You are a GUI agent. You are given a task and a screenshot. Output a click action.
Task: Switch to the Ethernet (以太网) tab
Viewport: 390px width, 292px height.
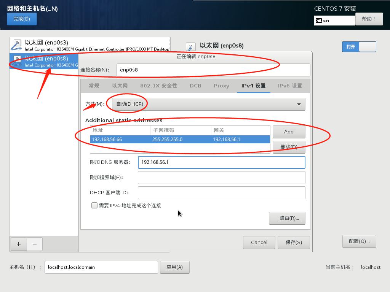coord(120,86)
